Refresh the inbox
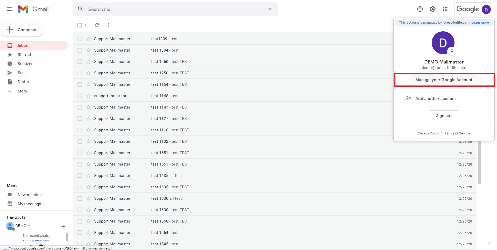This screenshot has height=250, width=497. [x=97, y=25]
